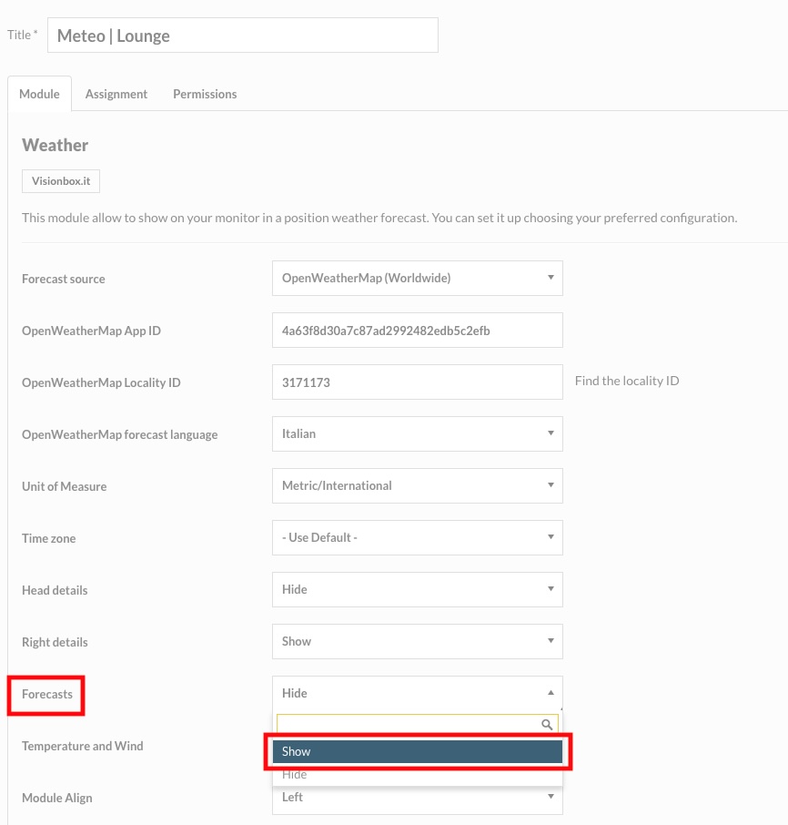
Task: Select Show in the Forecasts list
Action: coord(418,751)
